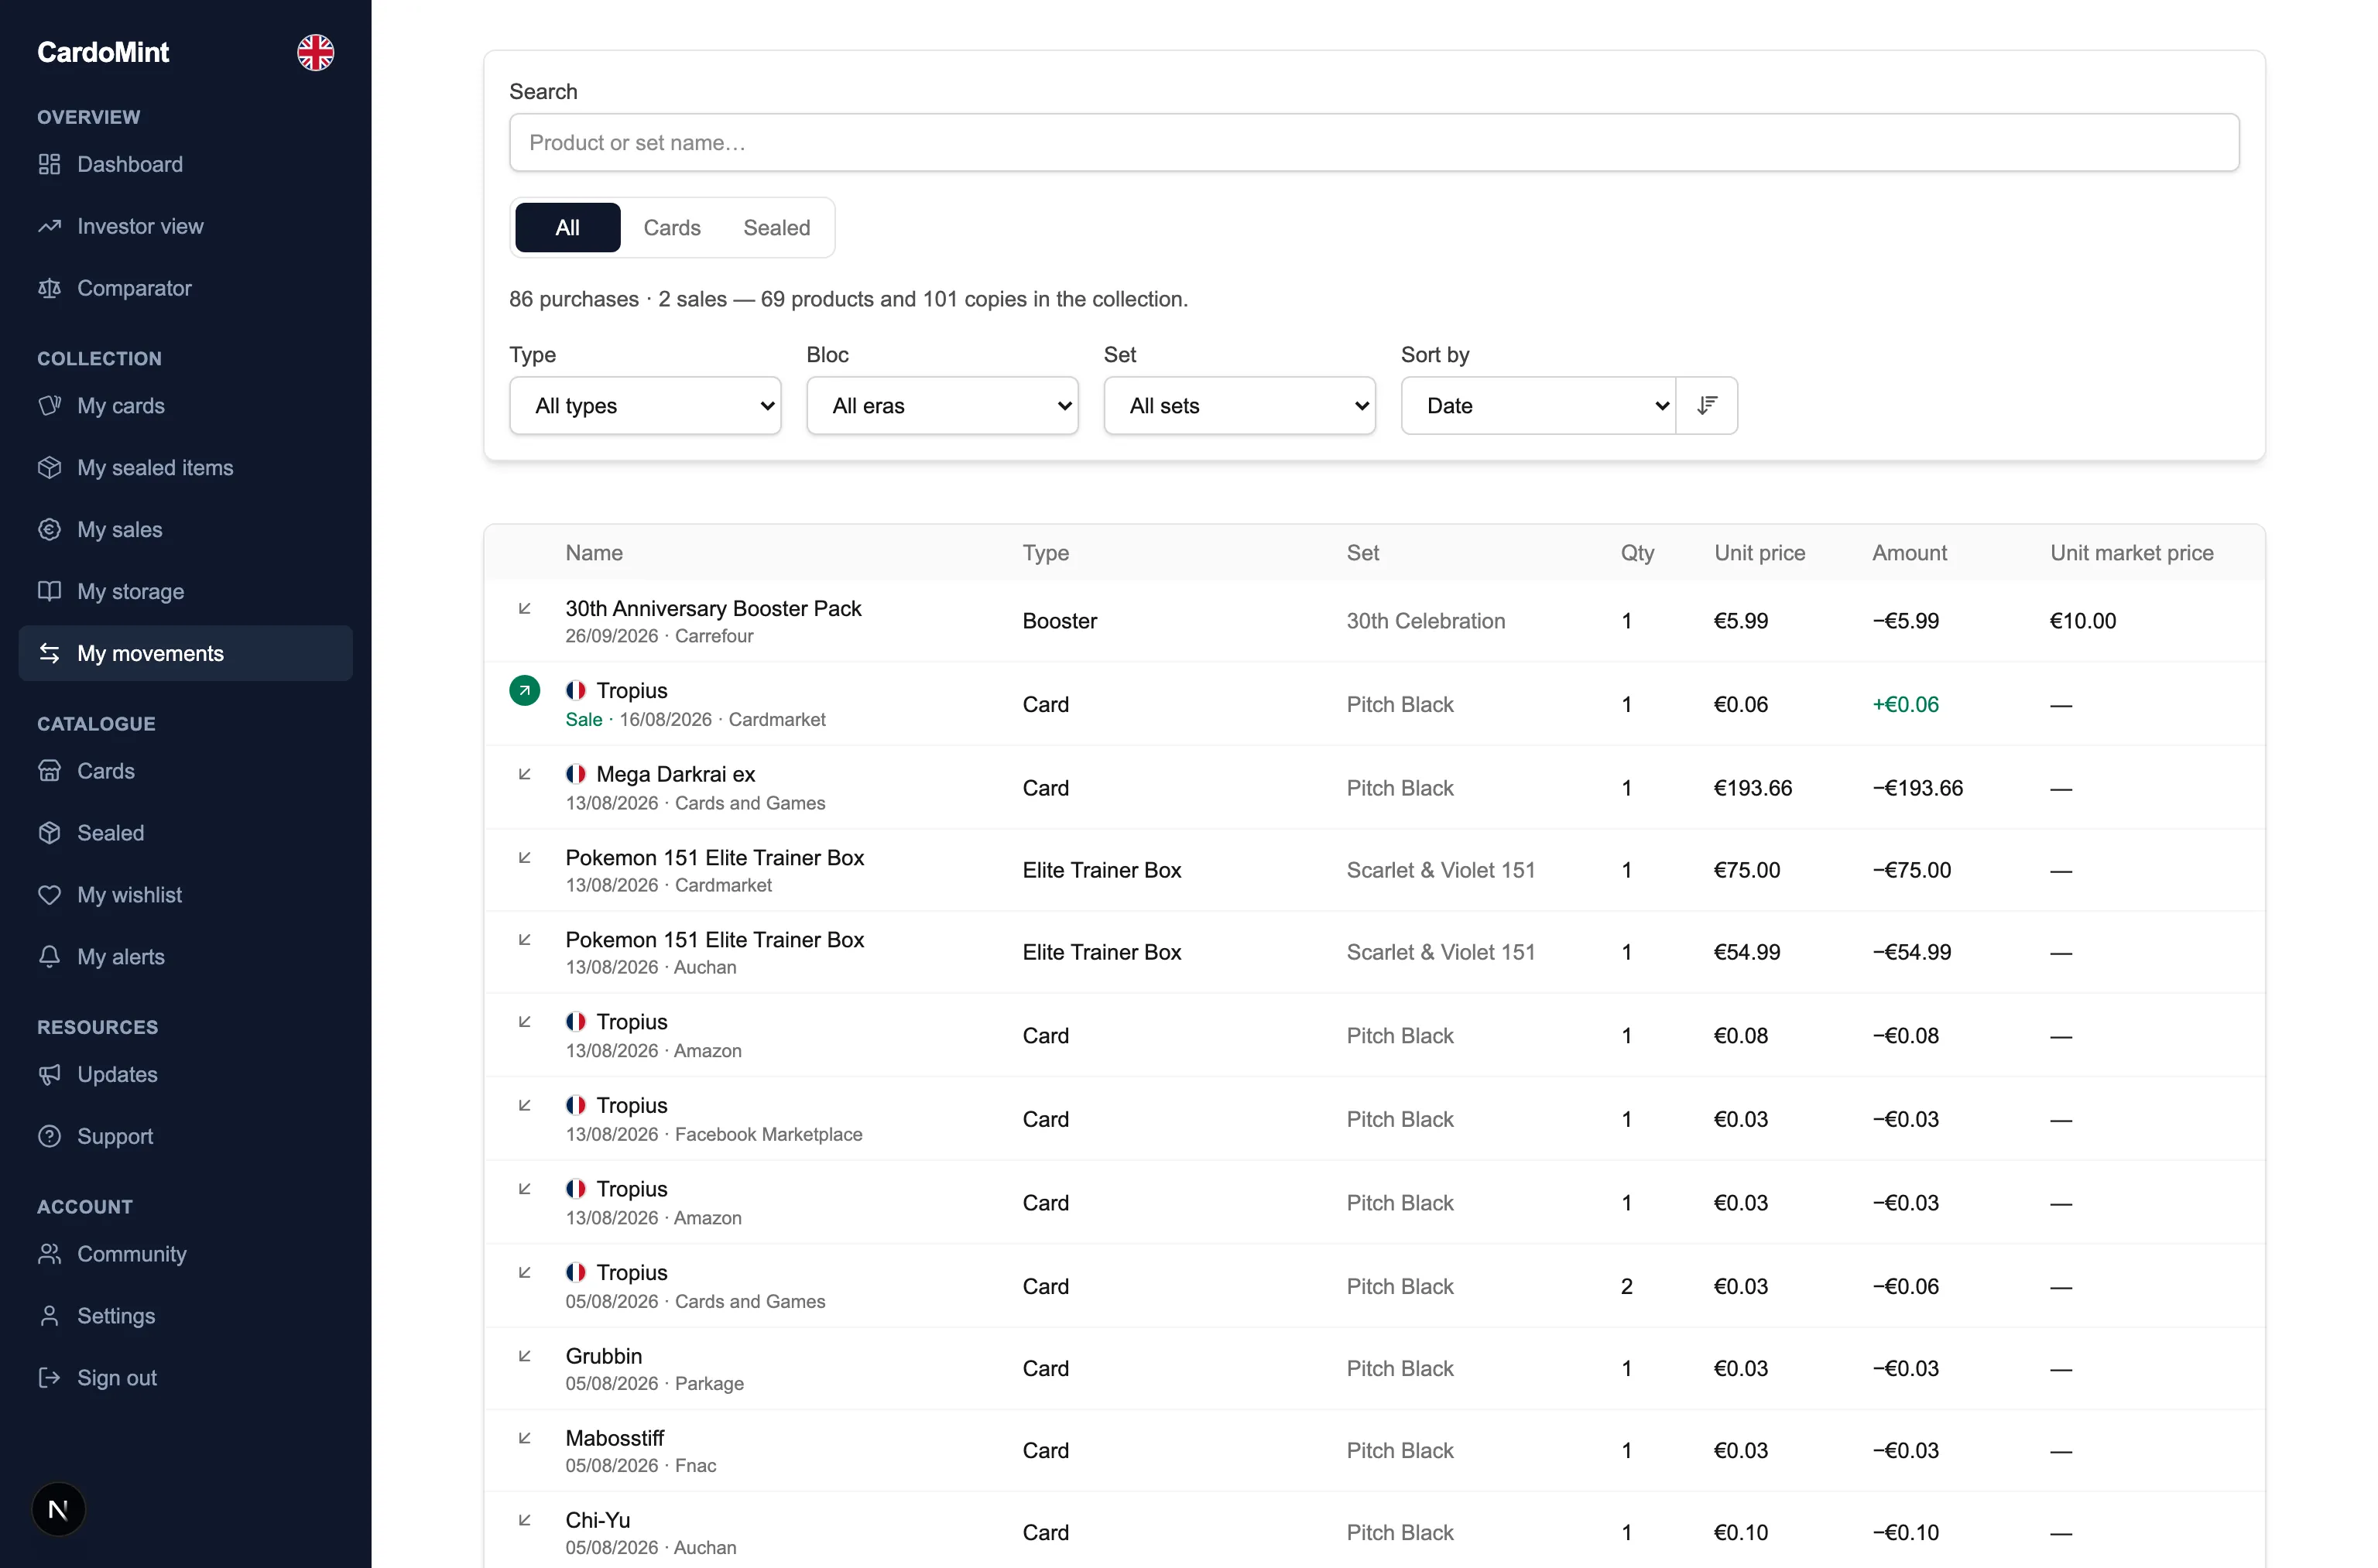Click the Grubbin row name
Image resolution: width=2378 pixels, height=1568 pixels.
point(604,1356)
